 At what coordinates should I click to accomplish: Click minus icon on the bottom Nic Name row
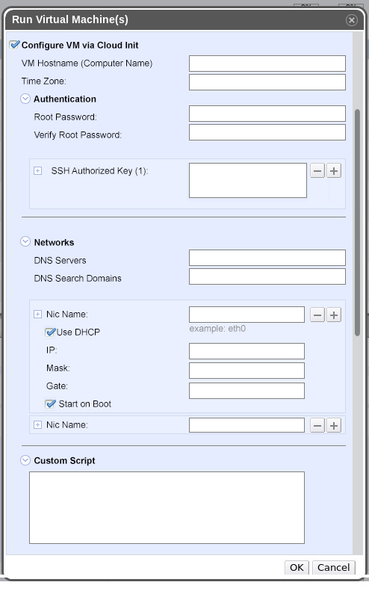[317, 426]
